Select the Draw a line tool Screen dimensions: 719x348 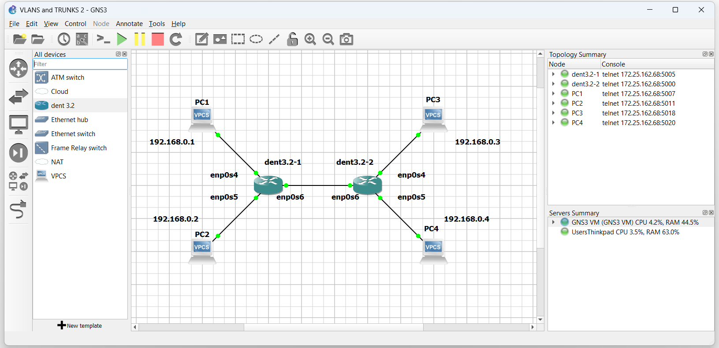click(274, 39)
